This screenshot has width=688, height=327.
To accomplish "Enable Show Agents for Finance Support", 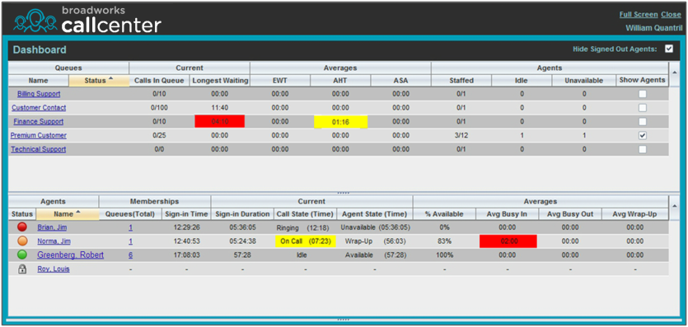I will coord(643,121).
